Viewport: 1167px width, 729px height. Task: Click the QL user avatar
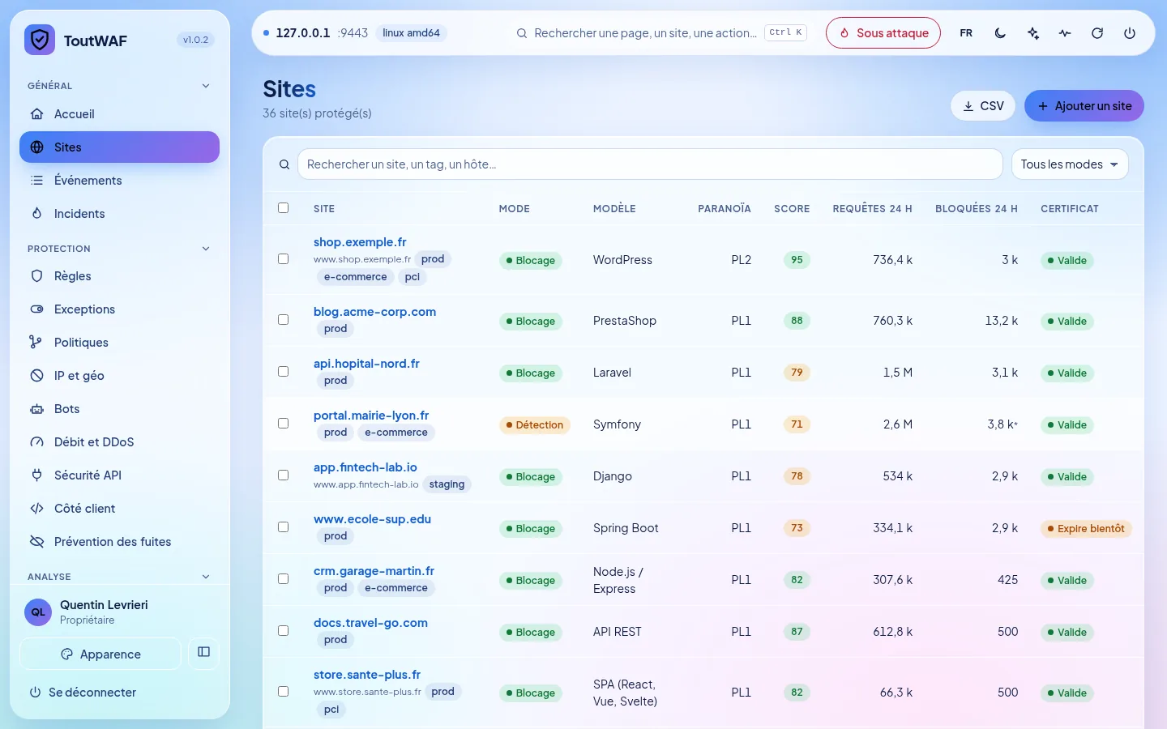(x=38, y=612)
